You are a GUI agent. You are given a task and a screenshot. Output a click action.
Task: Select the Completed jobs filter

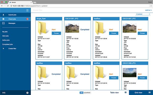point(7,44)
